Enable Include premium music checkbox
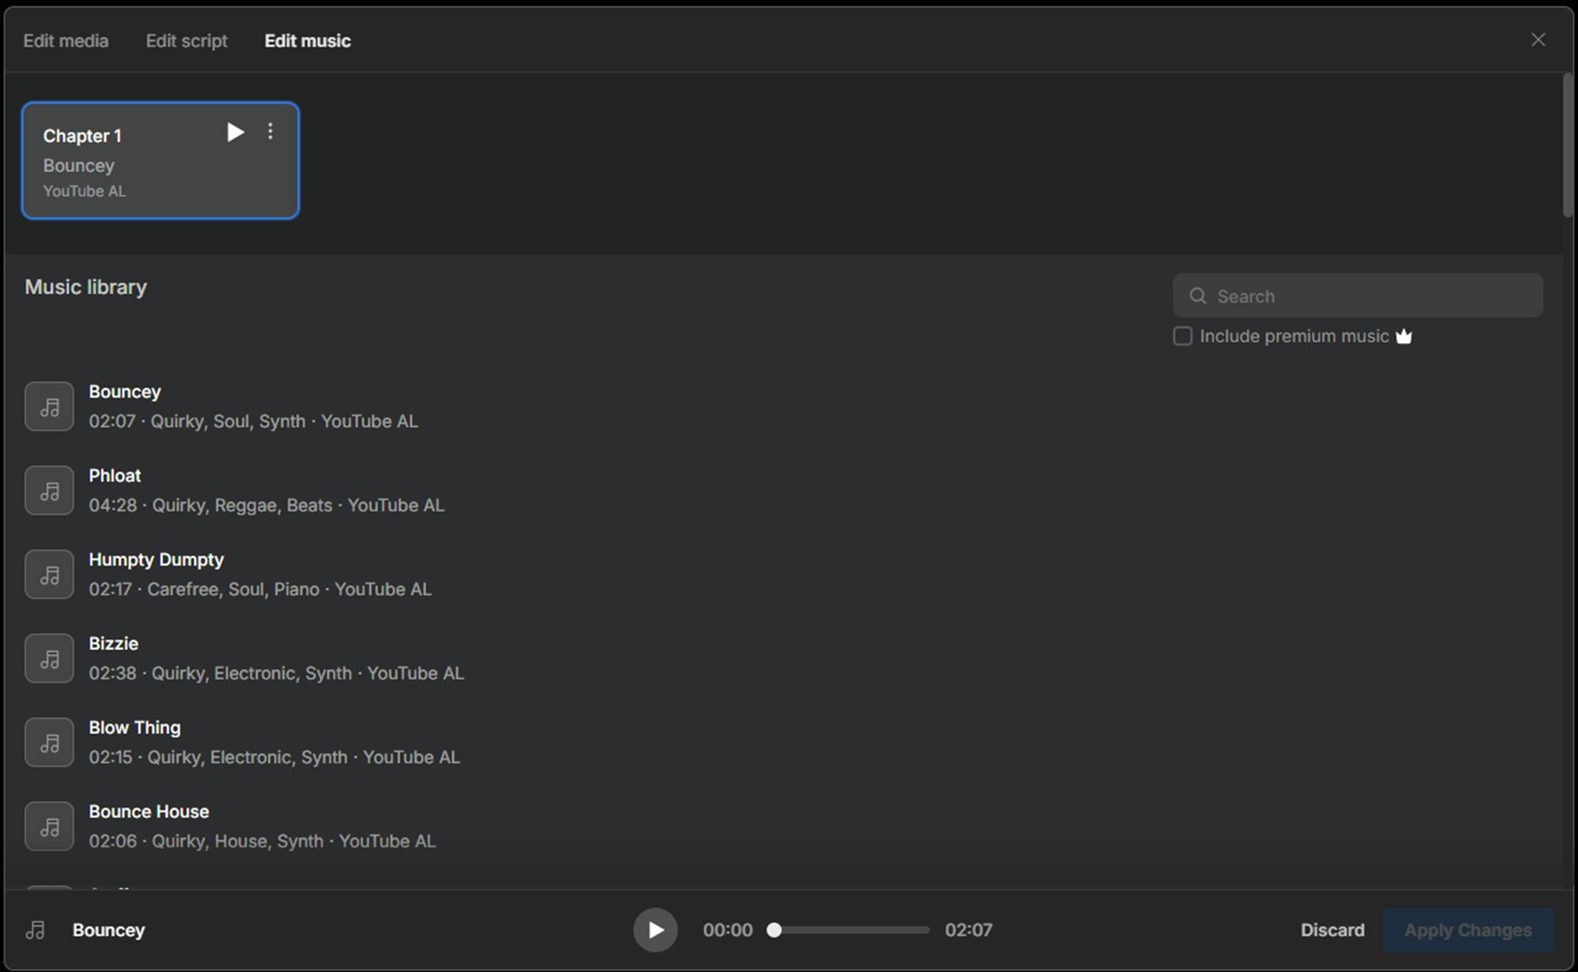 1182,336
